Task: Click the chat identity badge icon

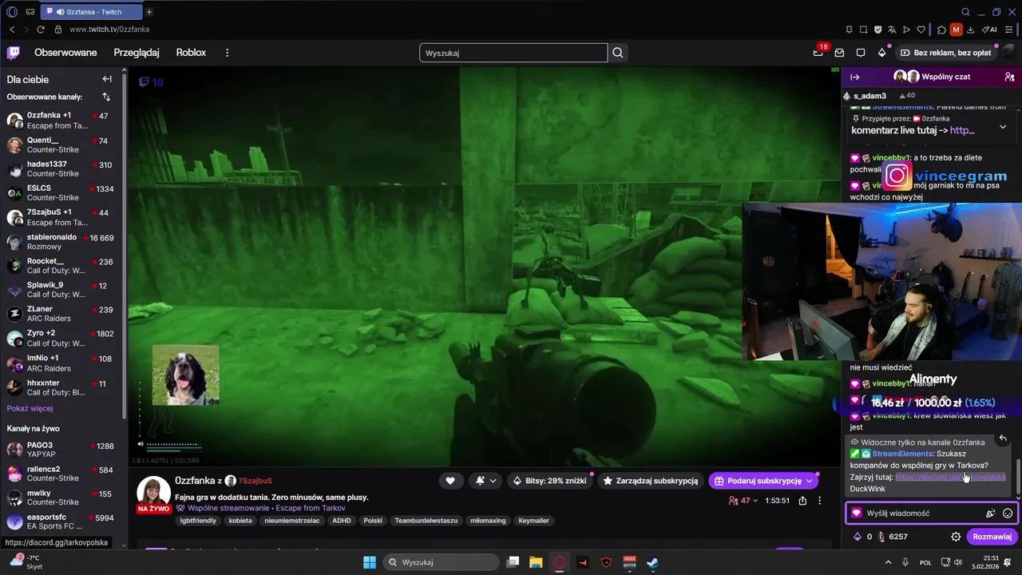Action: (857, 514)
